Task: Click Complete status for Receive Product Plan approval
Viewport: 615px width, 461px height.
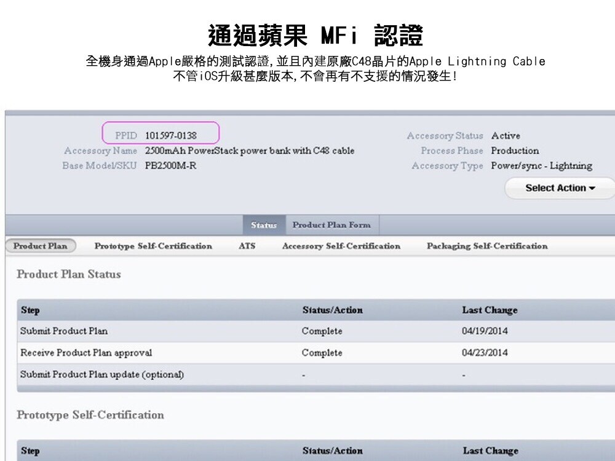Action: [322, 353]
